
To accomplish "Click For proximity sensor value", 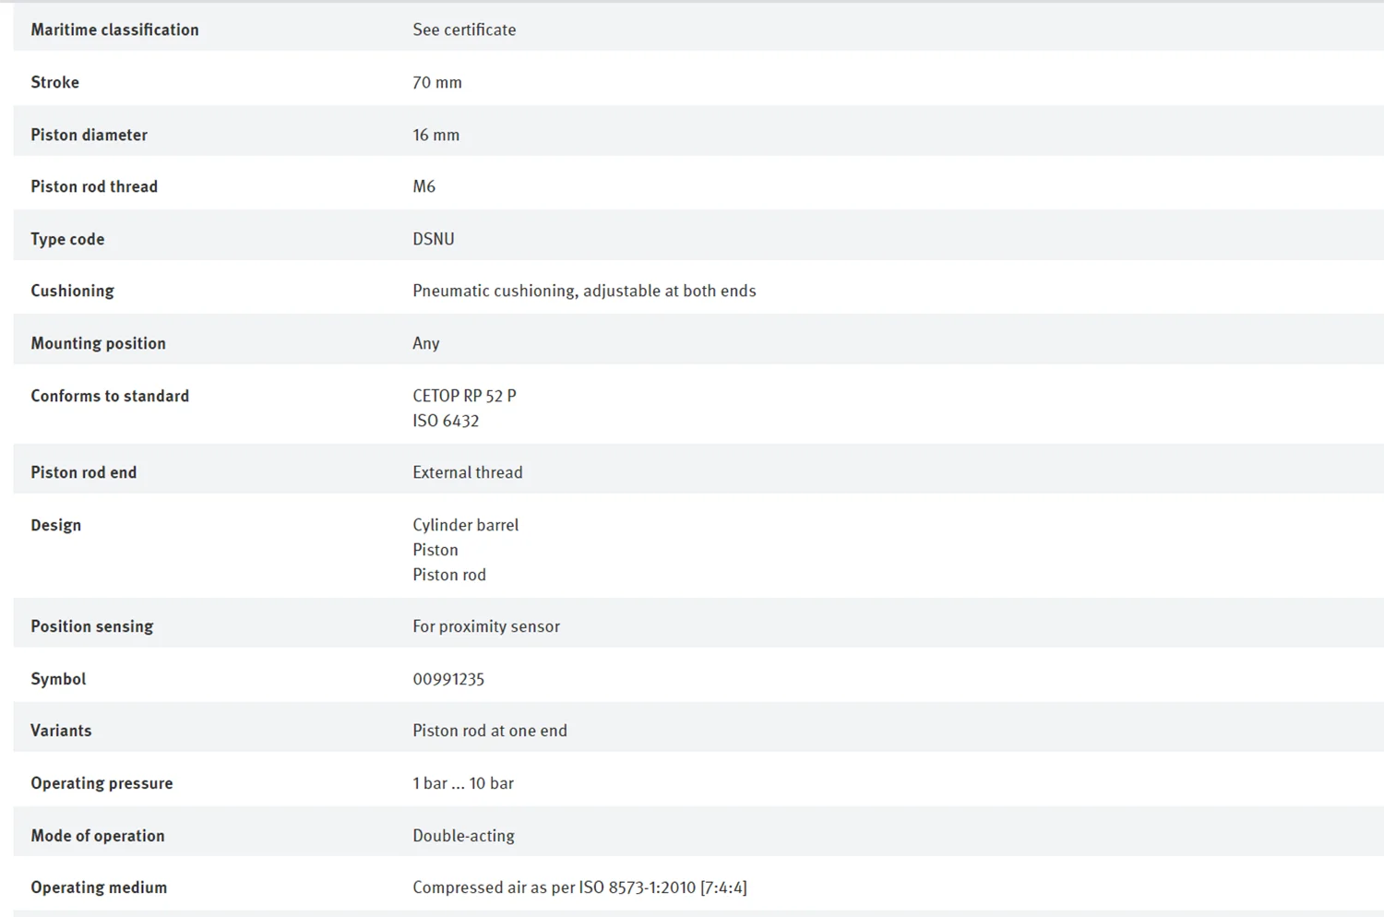I will click(x=486, y=626).
